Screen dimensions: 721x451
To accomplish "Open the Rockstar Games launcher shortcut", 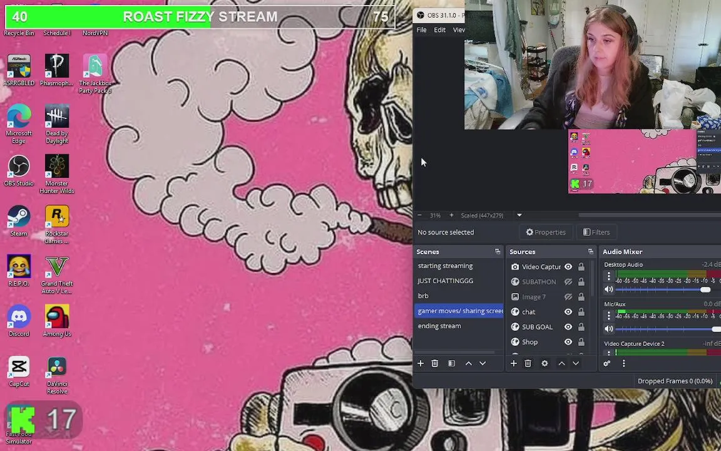I will (x=56, y=224).
